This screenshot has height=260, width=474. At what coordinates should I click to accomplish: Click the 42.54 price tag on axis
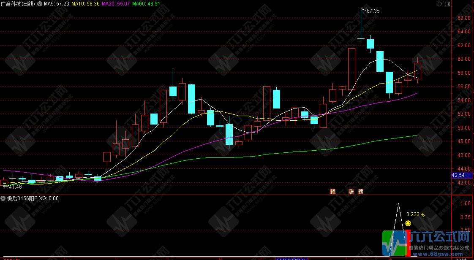coord(458,175)
